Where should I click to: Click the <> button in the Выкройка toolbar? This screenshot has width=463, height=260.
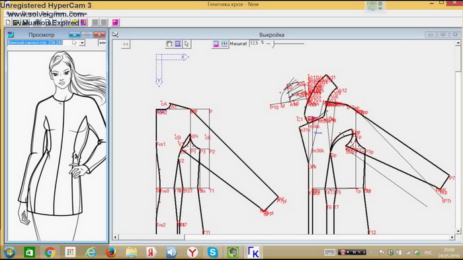126,44
